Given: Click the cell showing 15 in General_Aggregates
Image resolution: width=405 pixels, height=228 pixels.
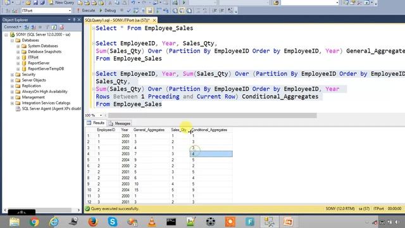Looking at the screenshot, I should [x=151, y=190].
